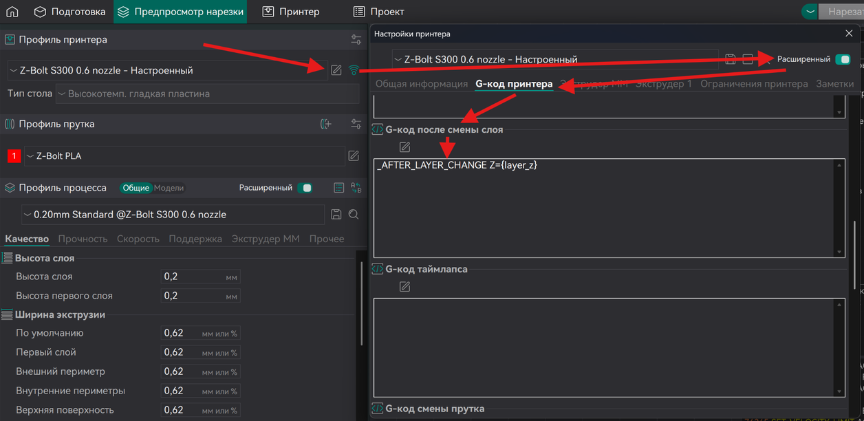Click the Высота слоя value field
Image resolution: width=864 pixels, height=421 pixels.
[200, 277]
